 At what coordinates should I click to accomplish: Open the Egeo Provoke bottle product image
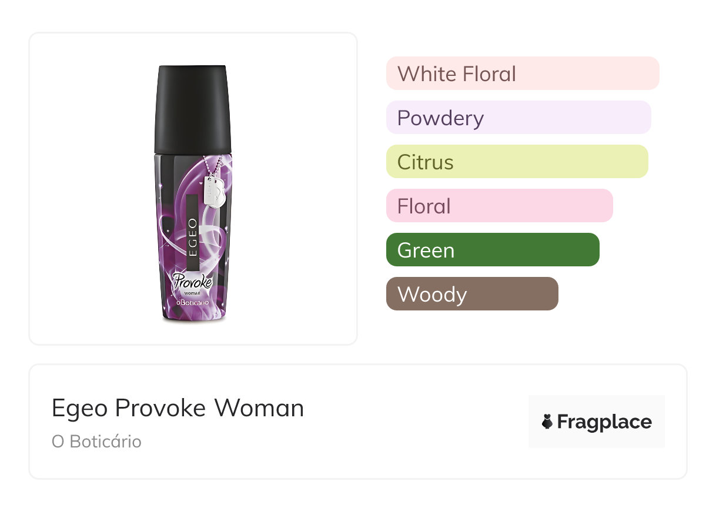(x=193, y=194)
